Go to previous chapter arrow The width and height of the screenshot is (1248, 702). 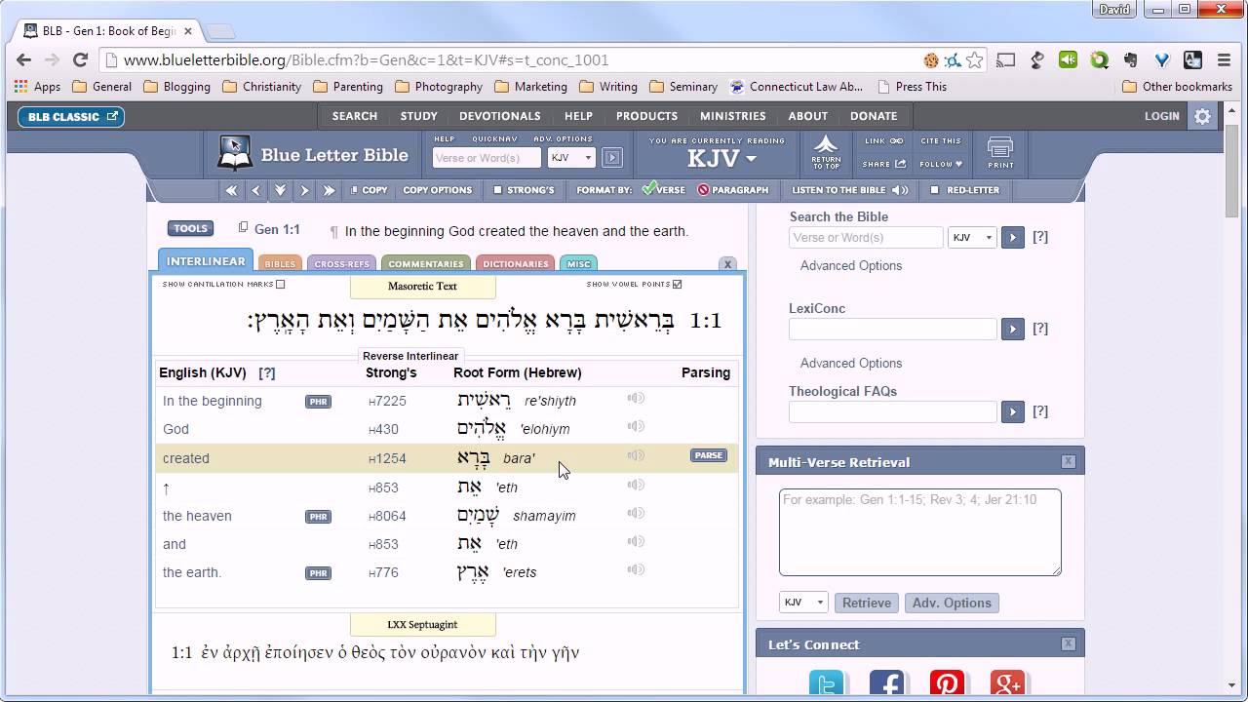coord(255,190)
